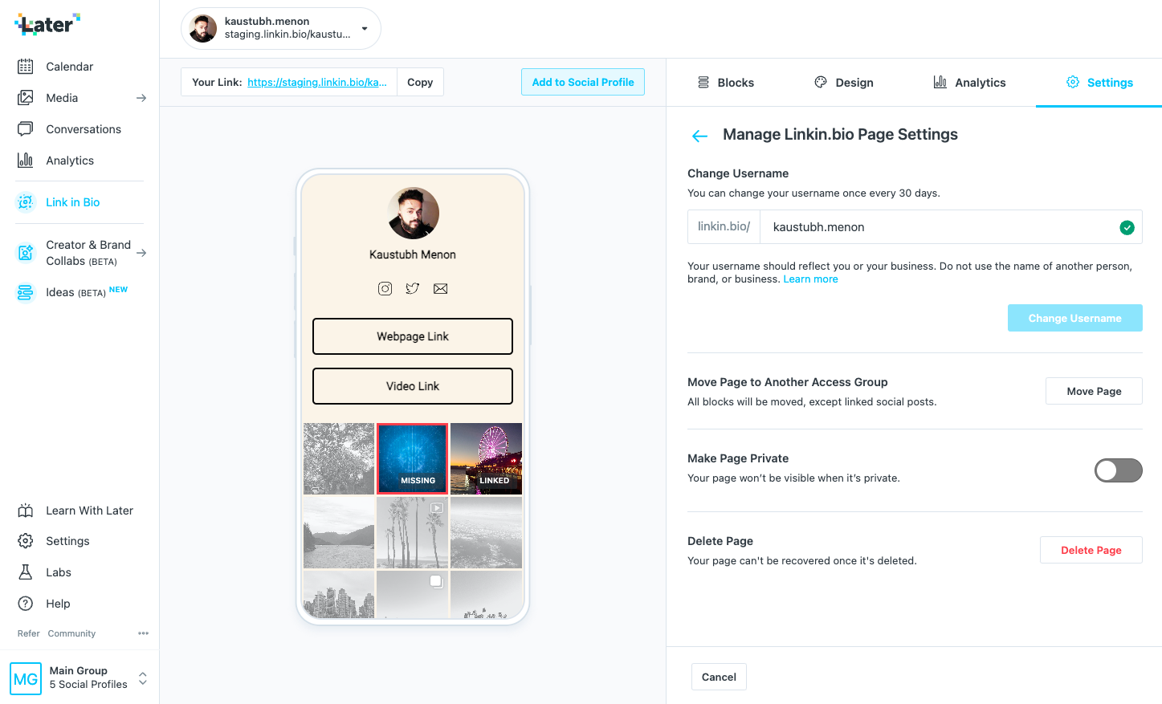Click the kaustubh.menon profile avatar
The image size is (1162, 704).
point(202,29)
